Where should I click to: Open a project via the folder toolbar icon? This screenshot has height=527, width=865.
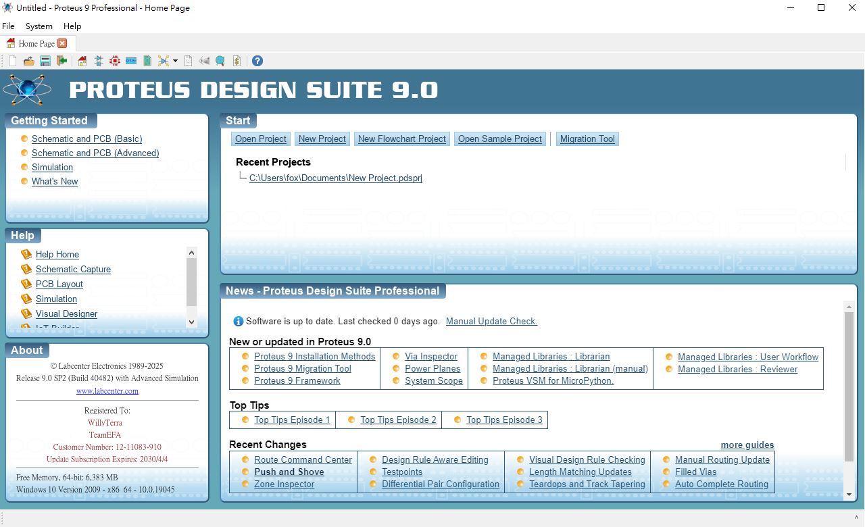click(x=28, y=61)
